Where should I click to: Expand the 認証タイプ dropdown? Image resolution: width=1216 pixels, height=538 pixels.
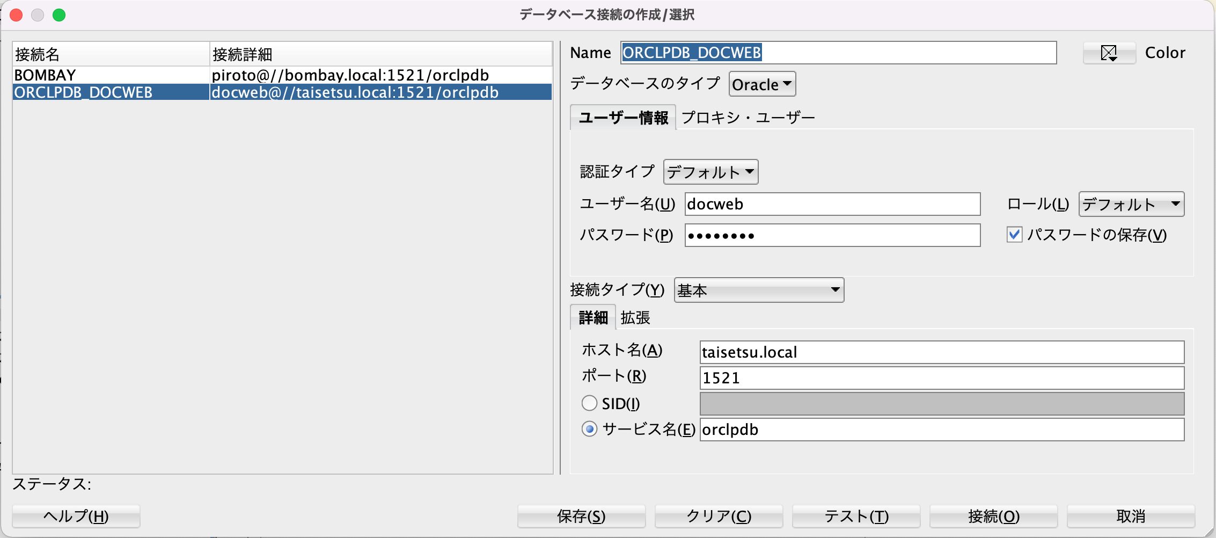click(710, 172)
